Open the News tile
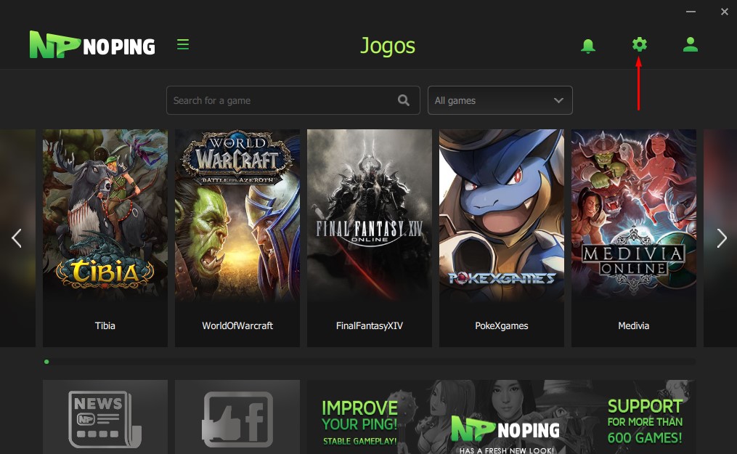Image resolution: width=737 pixels, height=454 pixels. (105, 417)
